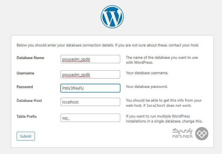Click the 'Your database password.' hint
Viewport: 222px width, 154px height.
point(147,87)
